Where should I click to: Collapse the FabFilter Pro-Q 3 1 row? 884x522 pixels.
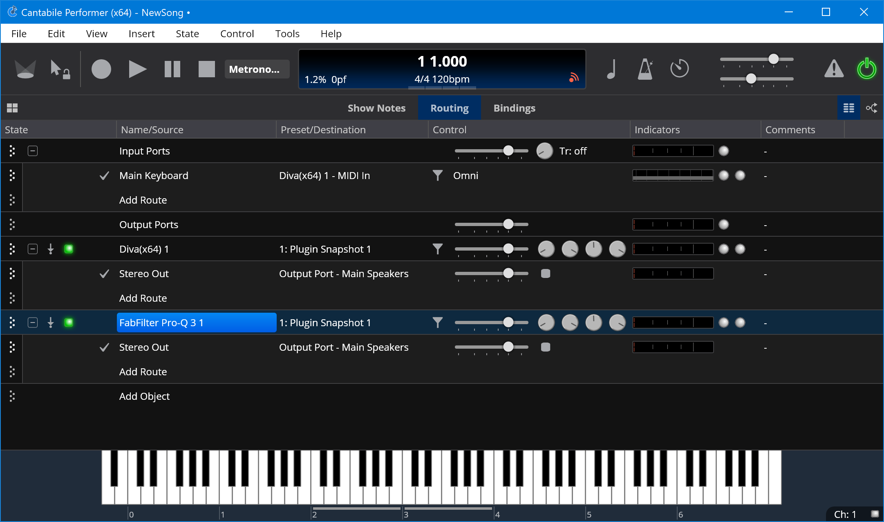[33, 323]
